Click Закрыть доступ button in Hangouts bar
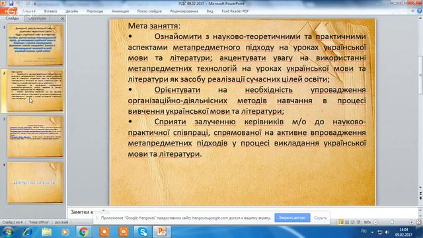423x238 pixels. coord(292,218)
